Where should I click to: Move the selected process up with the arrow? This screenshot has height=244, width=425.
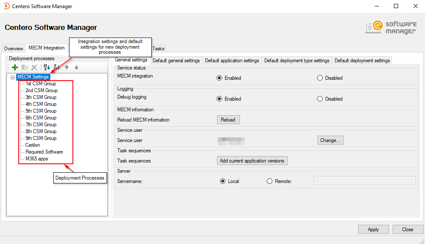point(66,67)
